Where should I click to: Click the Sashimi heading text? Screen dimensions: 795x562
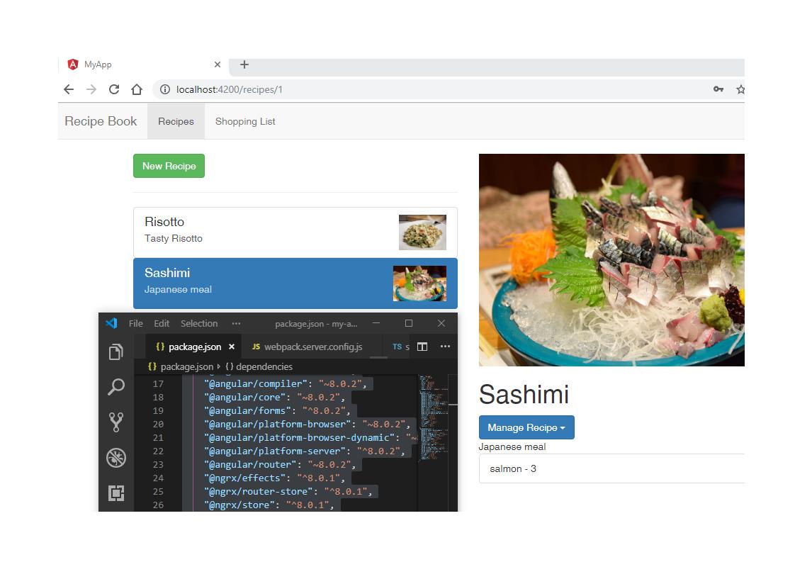tap(524, 394)
